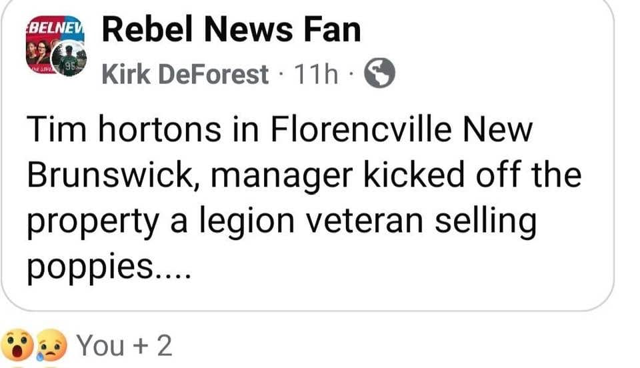Visit Kirk DeForest's profile

click(185, 75)
